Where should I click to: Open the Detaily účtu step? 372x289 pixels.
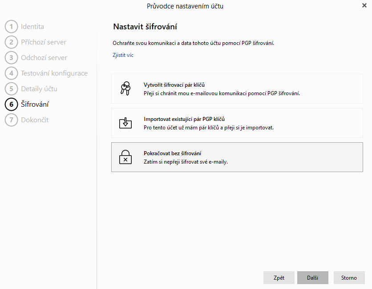point(39,89)
